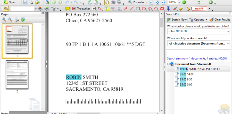The image size is (232, 114).
Task: Click the Search Now button
Action: 177,20
